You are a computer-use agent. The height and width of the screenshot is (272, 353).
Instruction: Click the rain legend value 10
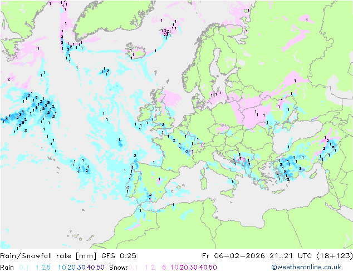point(62,268)
